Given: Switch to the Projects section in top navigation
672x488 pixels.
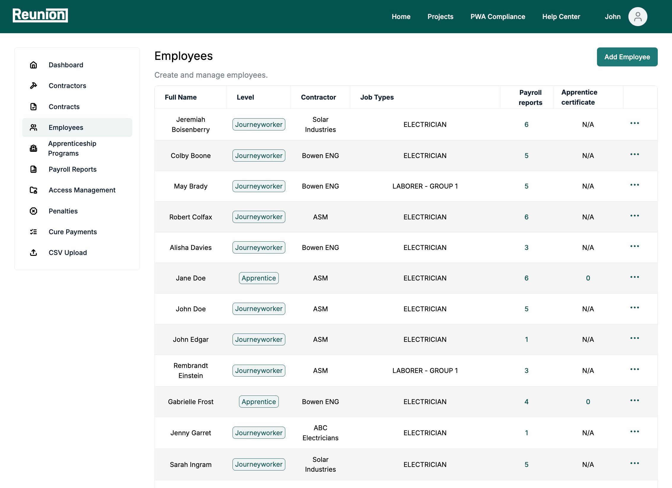Looking at the screenshot, I should (440, 16).
